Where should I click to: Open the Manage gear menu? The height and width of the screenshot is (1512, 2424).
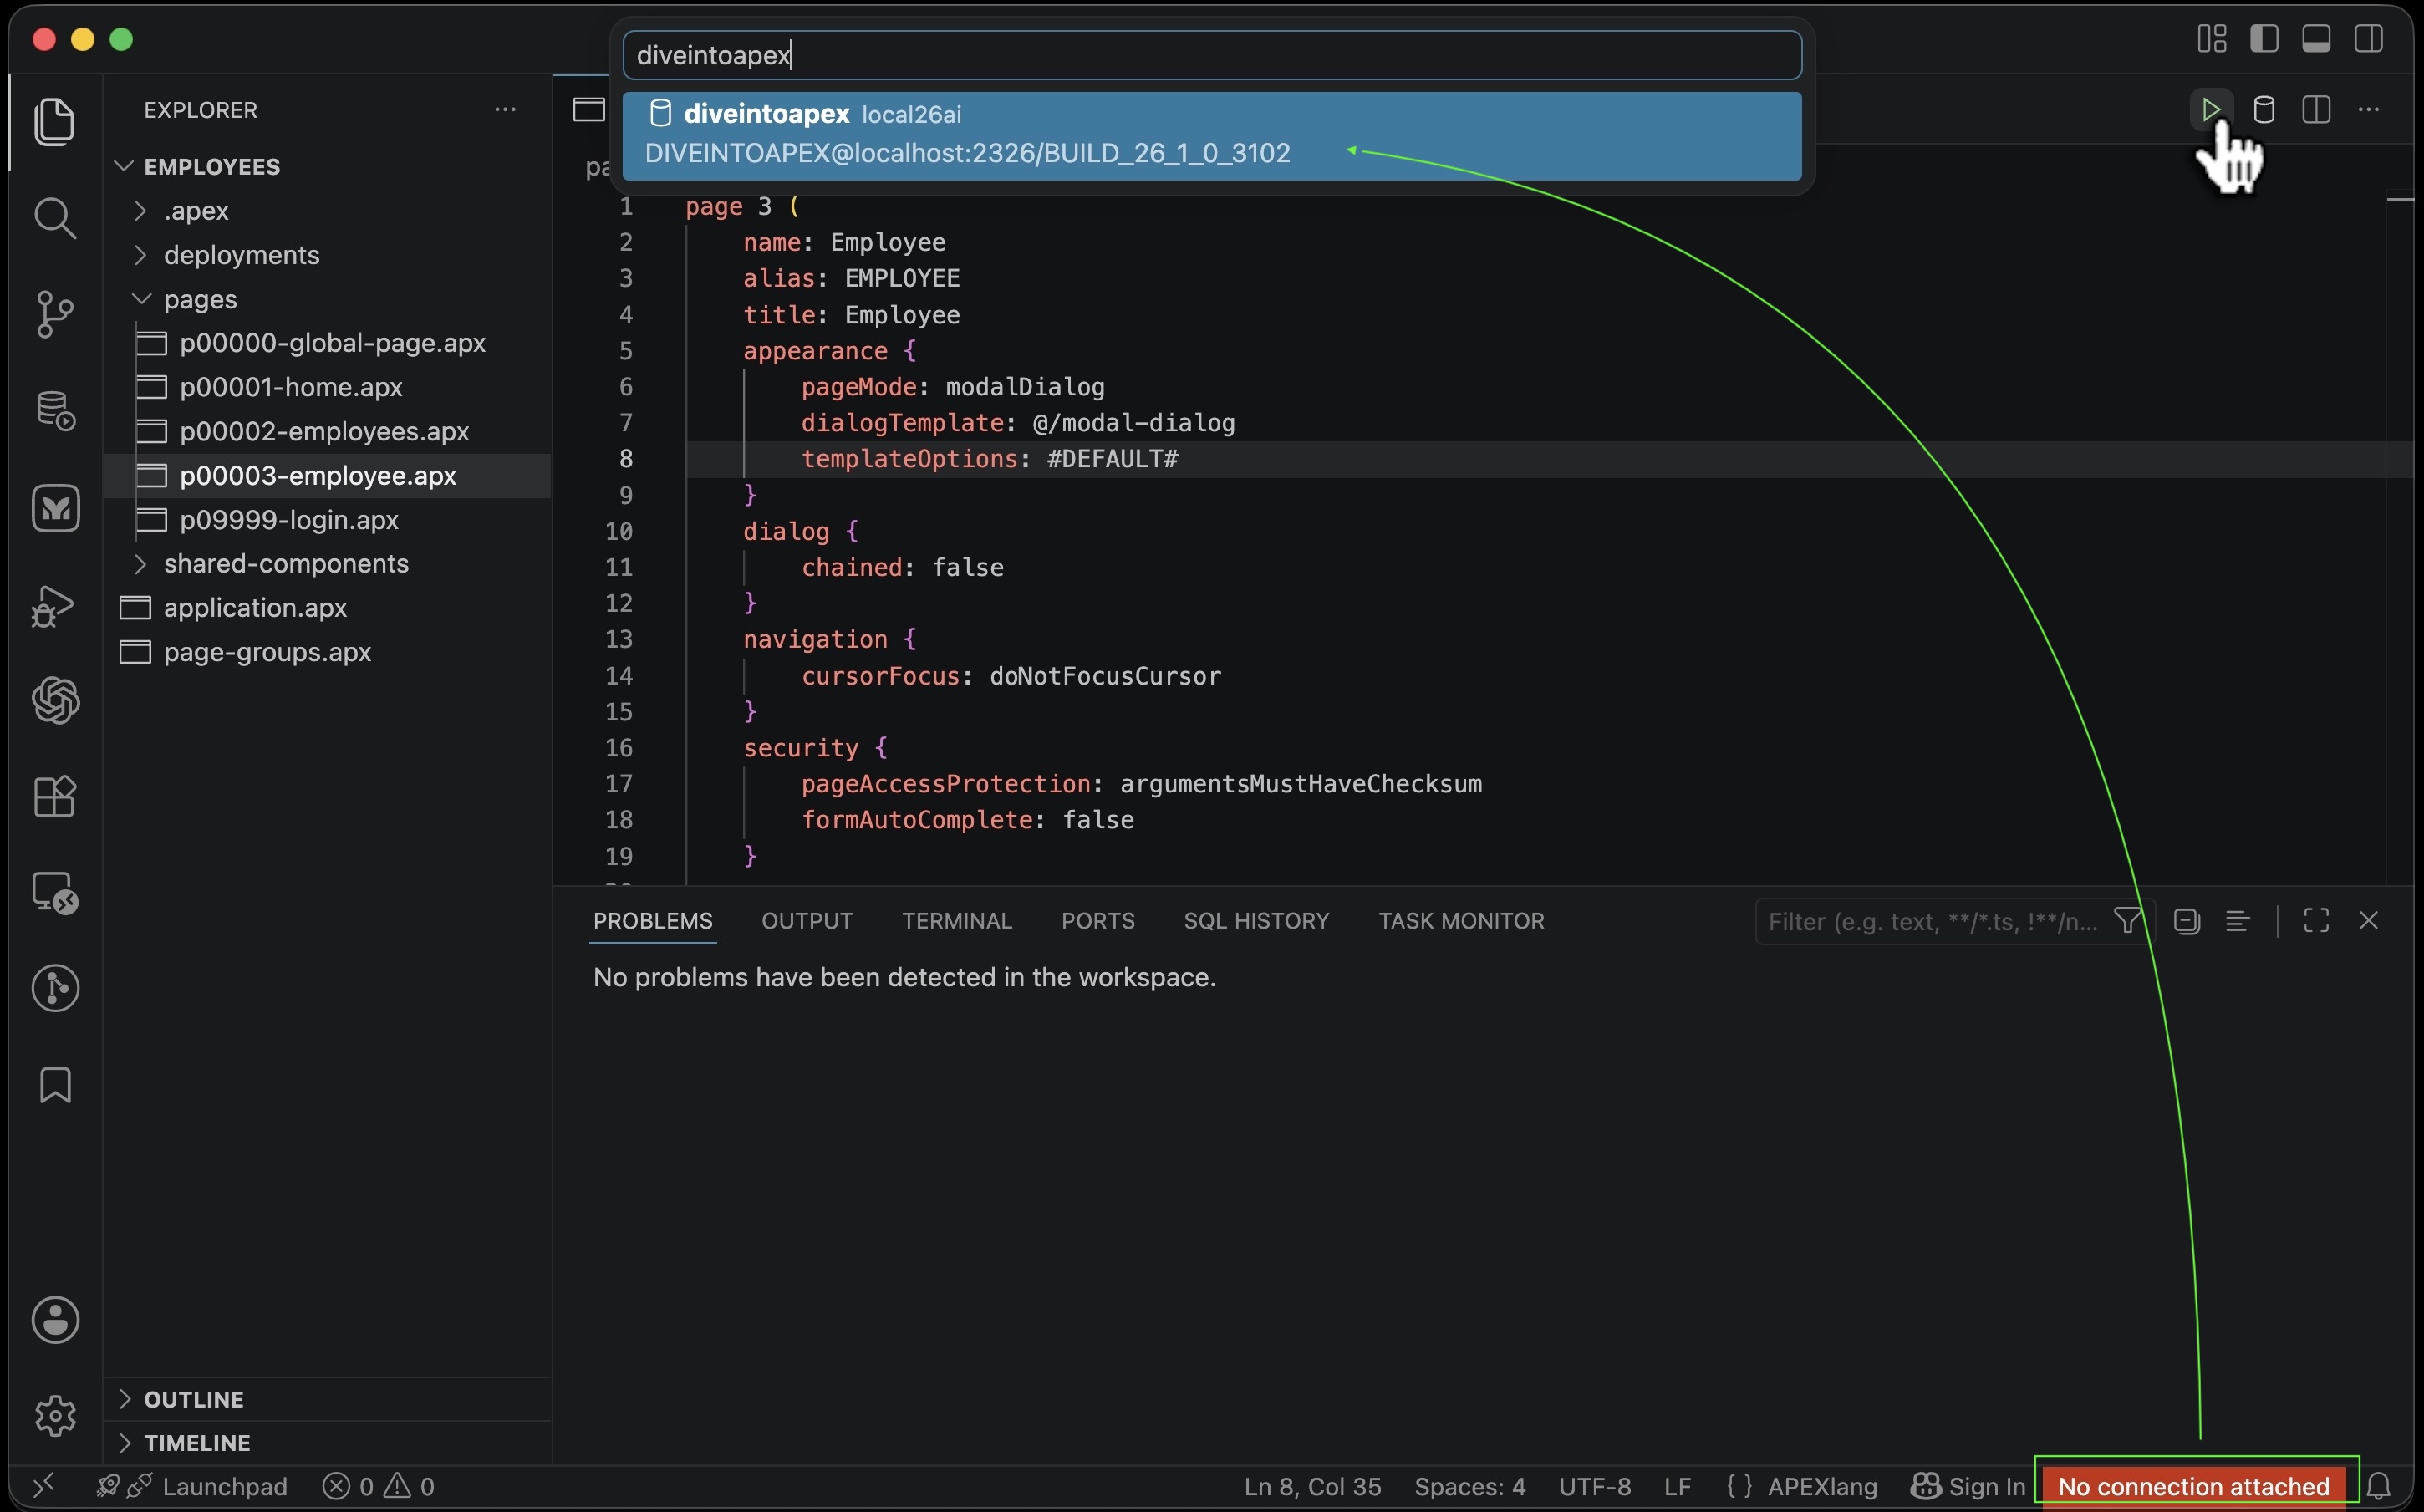point(55,1416)
